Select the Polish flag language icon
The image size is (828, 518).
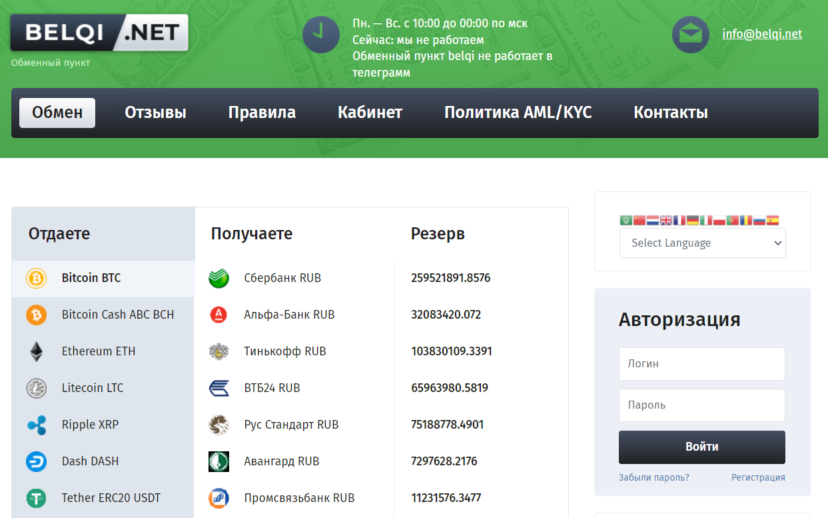pos(719,220)
